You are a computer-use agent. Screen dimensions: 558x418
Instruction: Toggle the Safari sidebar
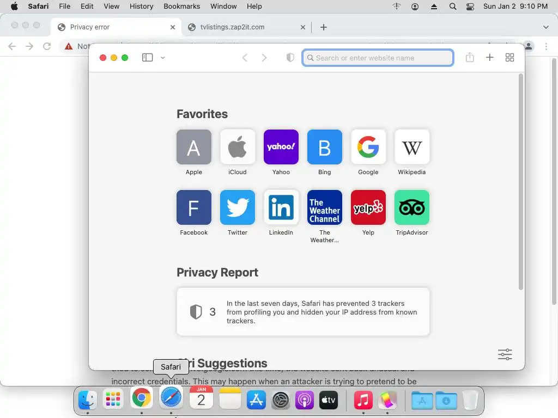click(147, 58)
